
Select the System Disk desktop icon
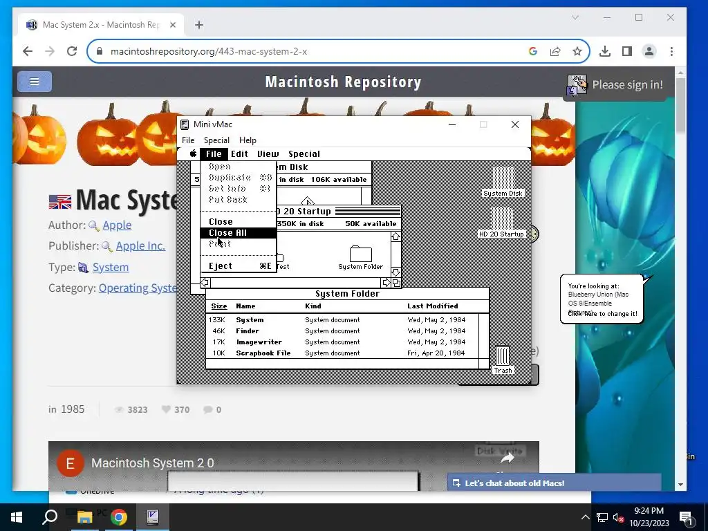503,182
